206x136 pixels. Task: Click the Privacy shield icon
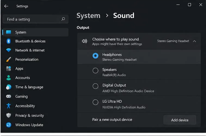pyautogui.click(x=8, y=115)
